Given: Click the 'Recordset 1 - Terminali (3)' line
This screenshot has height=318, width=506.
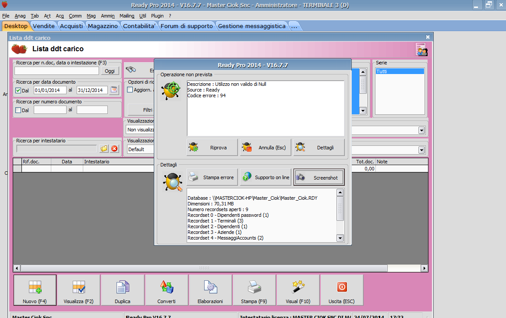Looking at the screenshot, I should [x=215, y=221].
